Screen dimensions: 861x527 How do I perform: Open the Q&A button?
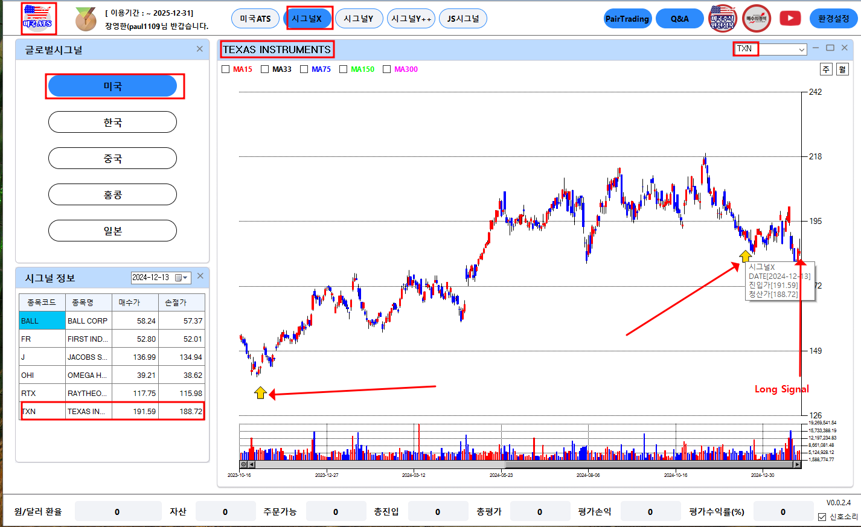point(680,19)
